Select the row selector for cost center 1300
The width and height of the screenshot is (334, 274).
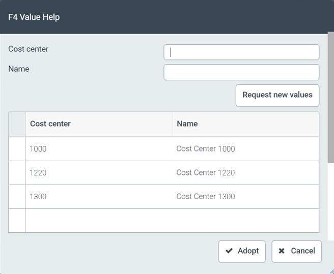[17, 197]
